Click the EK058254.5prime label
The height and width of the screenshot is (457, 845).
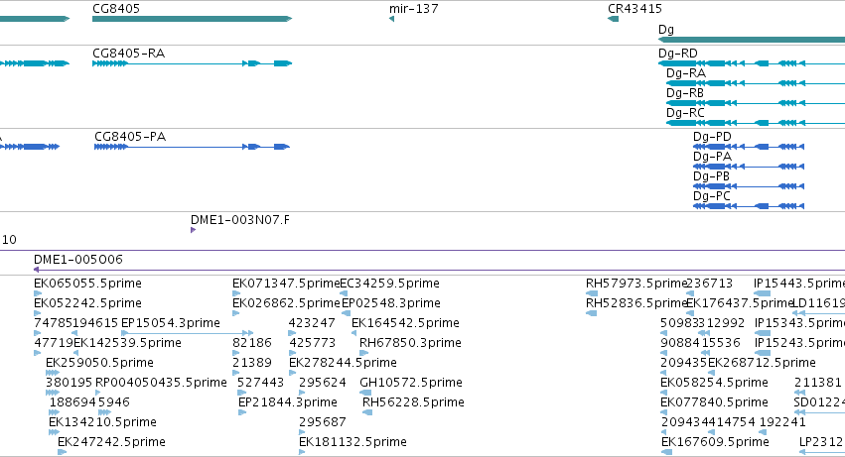715,383
